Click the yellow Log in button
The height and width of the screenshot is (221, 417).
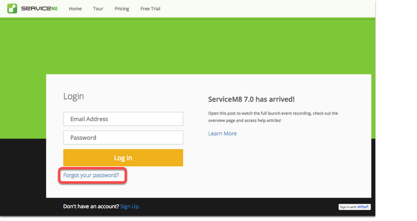point(123,158)
